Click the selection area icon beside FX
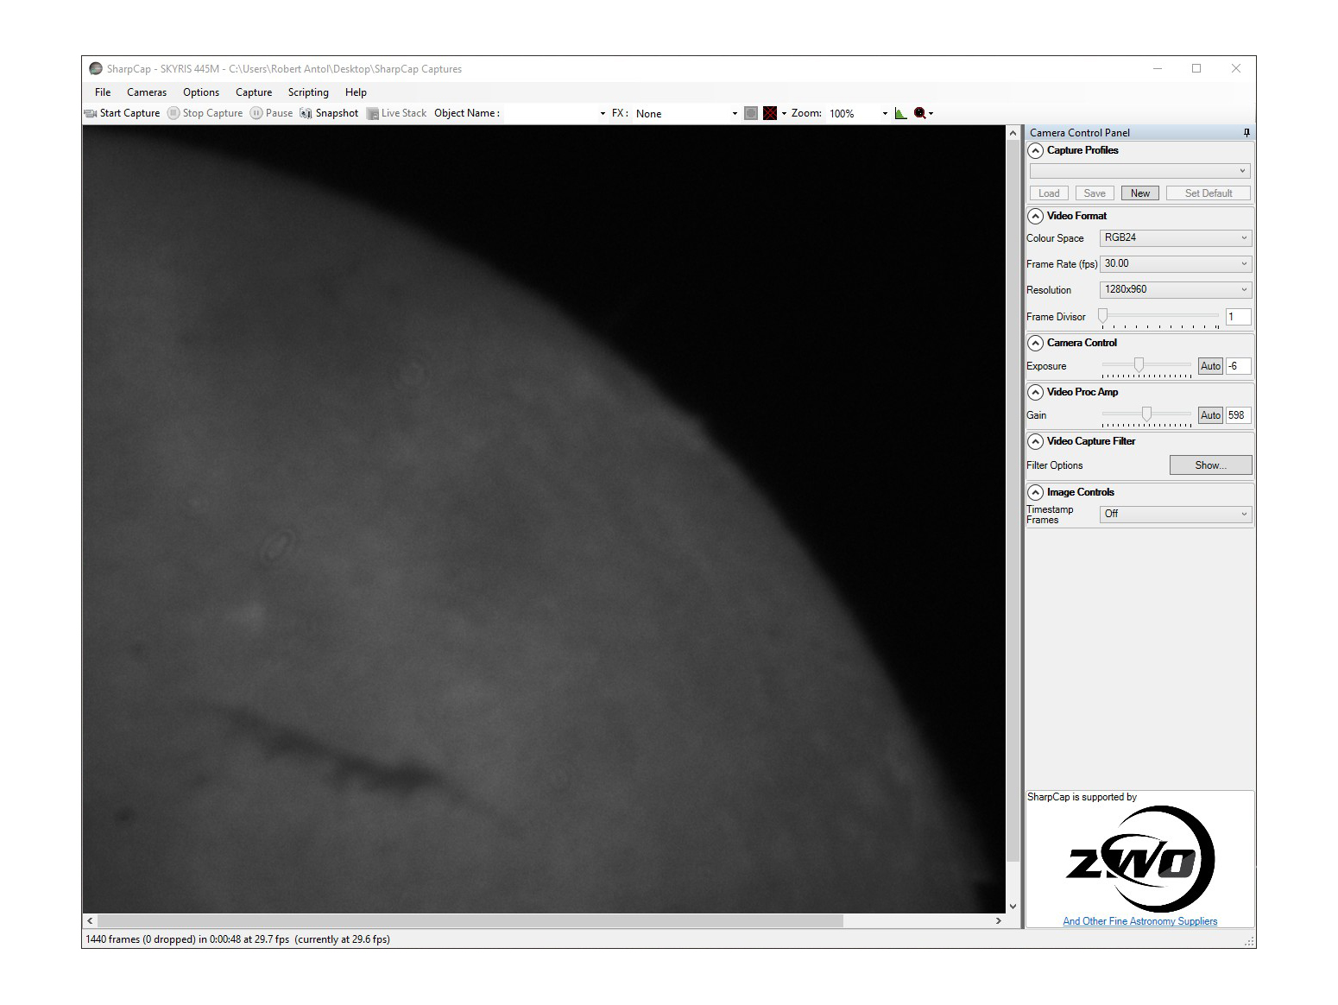The height and width of the screenshot is (1005, 1338). point(751,113)
